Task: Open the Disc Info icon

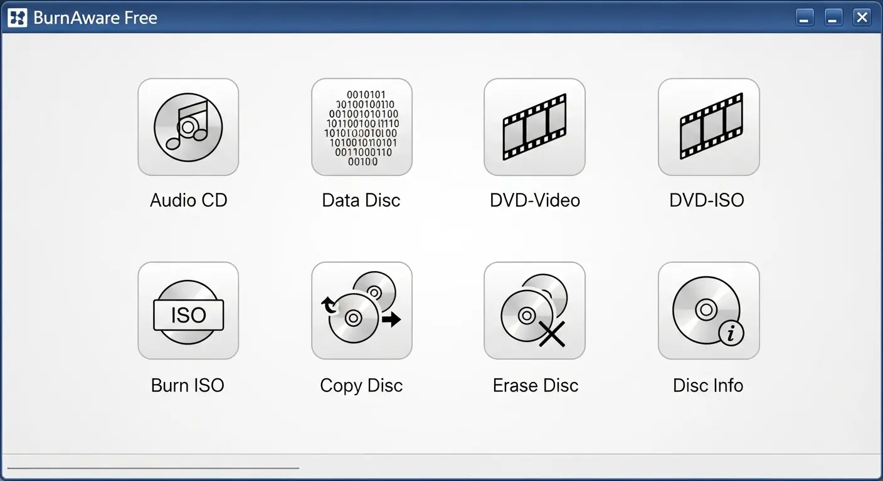Action: (709, 311)
